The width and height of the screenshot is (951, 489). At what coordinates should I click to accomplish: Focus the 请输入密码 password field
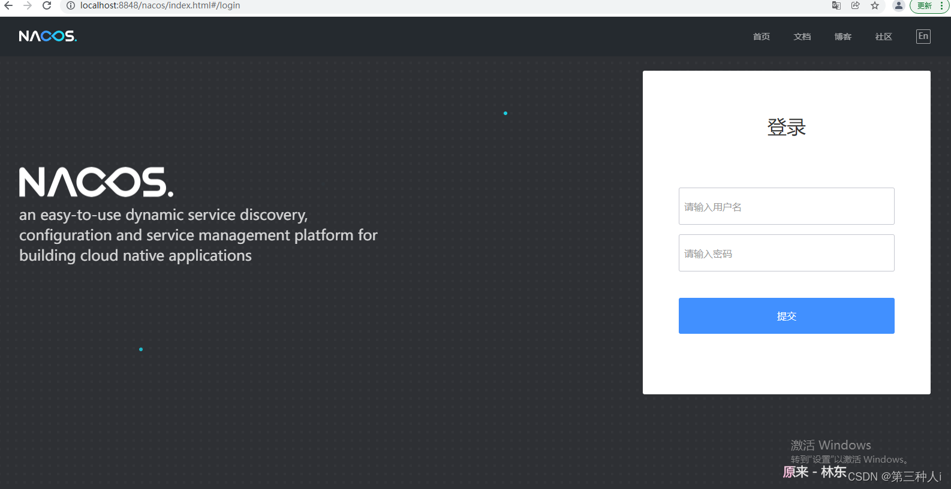tap(787, 253)
